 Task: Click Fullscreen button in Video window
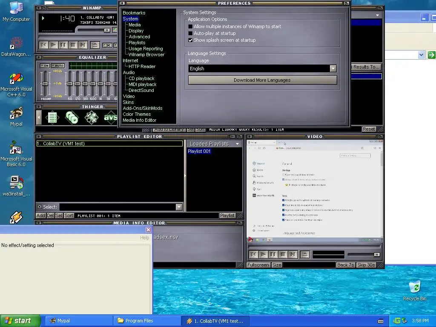(258, 265)
